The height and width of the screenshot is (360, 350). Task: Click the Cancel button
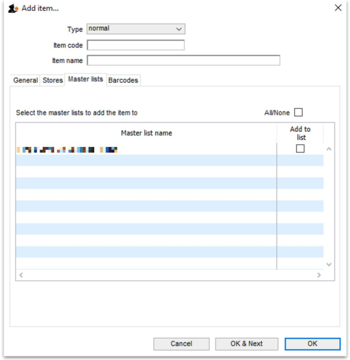coord(181,344)
